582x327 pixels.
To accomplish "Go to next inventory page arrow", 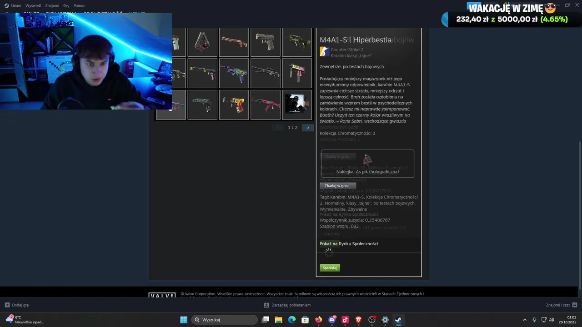I will pyautogui.click(x=308, y=128).
